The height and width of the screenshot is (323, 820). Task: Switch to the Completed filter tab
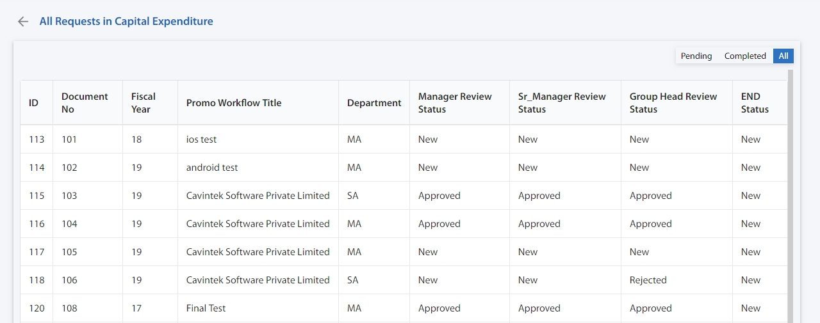pos(745,56)
